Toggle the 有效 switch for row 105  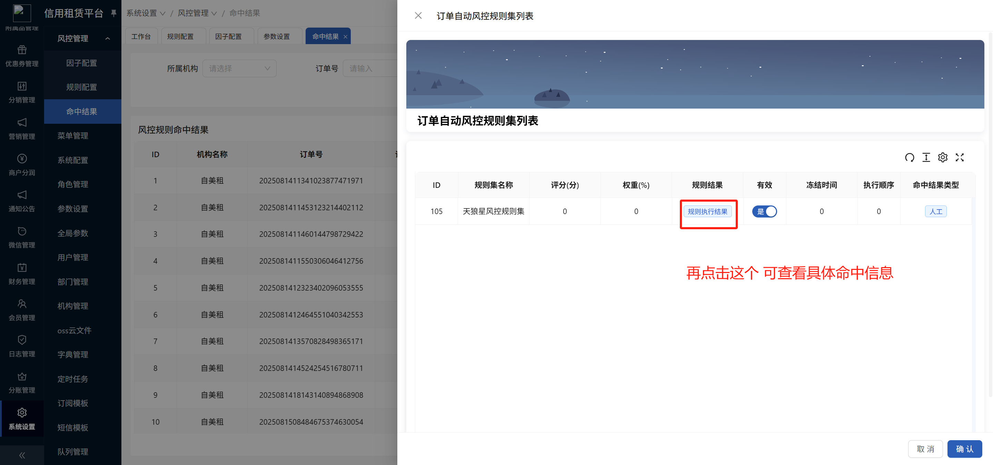click(764, 212)
